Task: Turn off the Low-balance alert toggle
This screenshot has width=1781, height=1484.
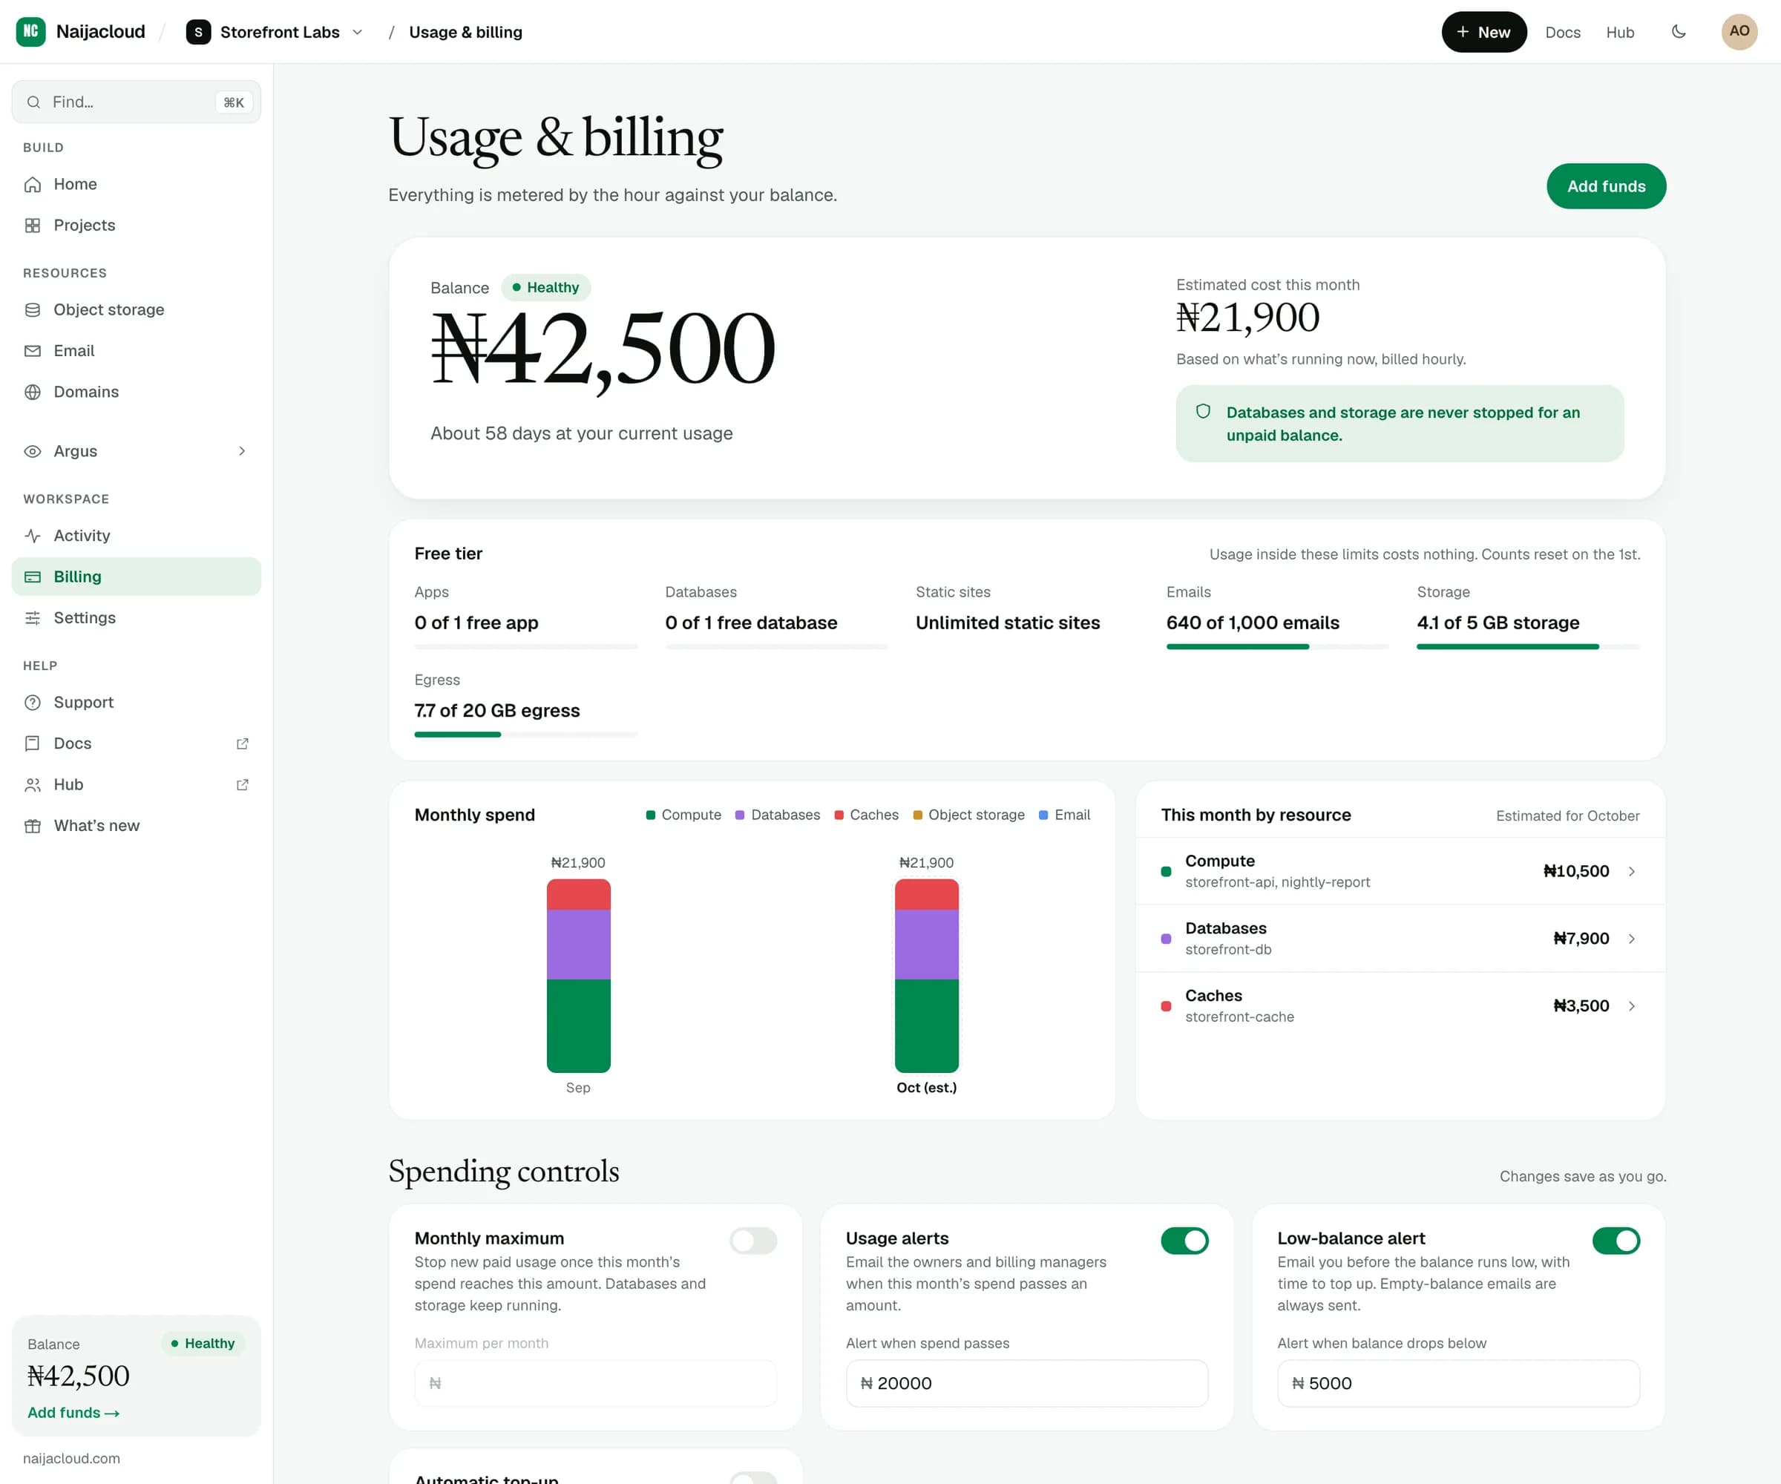Action: pyautogui.click(x=1616, y=1241)
